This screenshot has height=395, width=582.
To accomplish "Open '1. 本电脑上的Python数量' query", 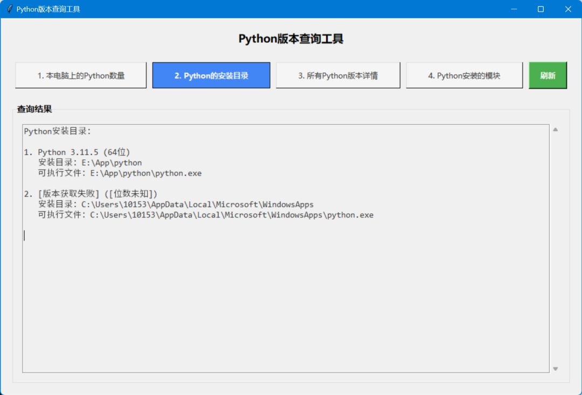I will click(80, 75).
